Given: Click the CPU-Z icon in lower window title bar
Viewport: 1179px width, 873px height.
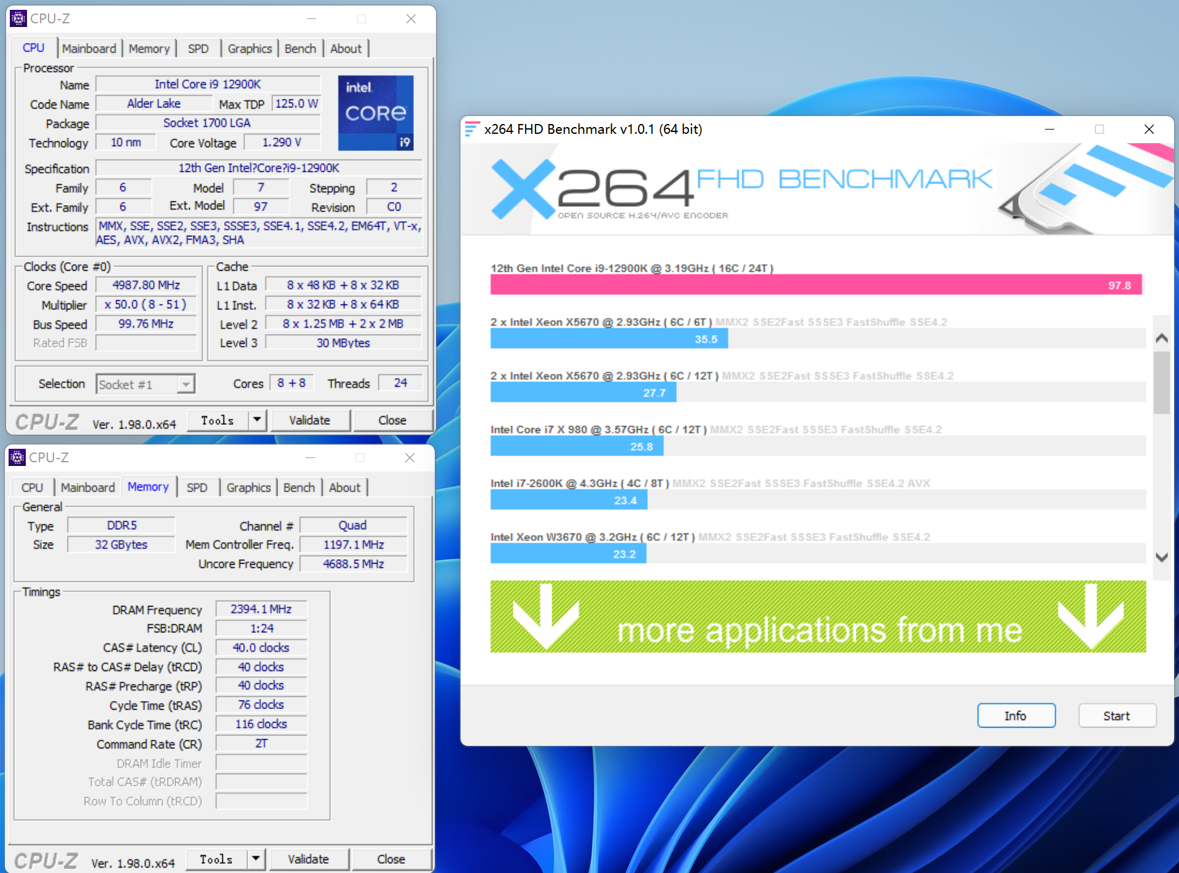Looking at the screenshot, I should point(17,457).
